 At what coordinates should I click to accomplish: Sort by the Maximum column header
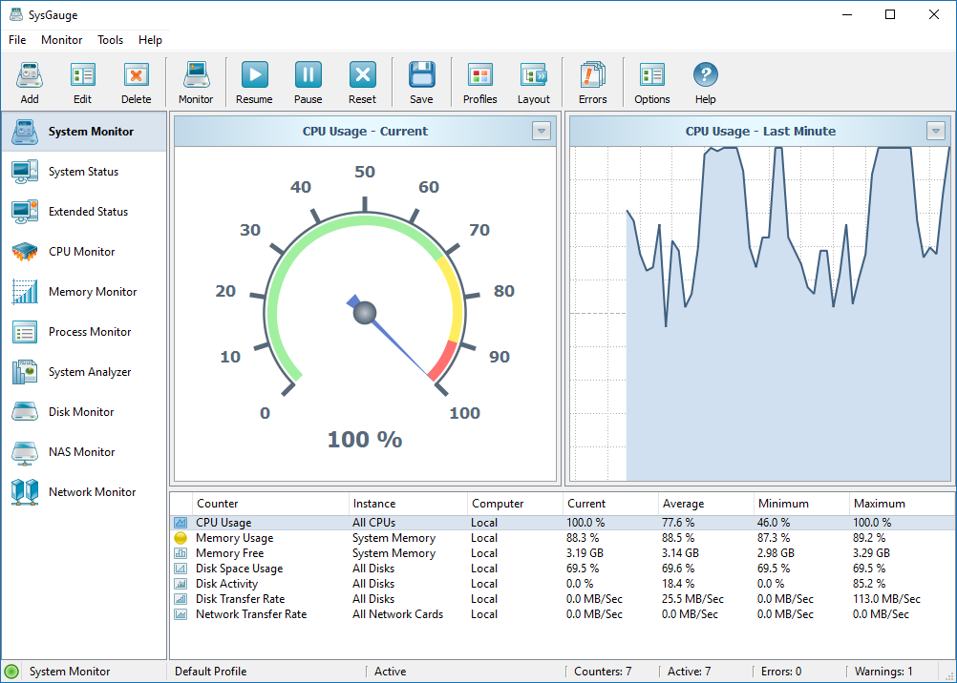(x=902, y=504)
